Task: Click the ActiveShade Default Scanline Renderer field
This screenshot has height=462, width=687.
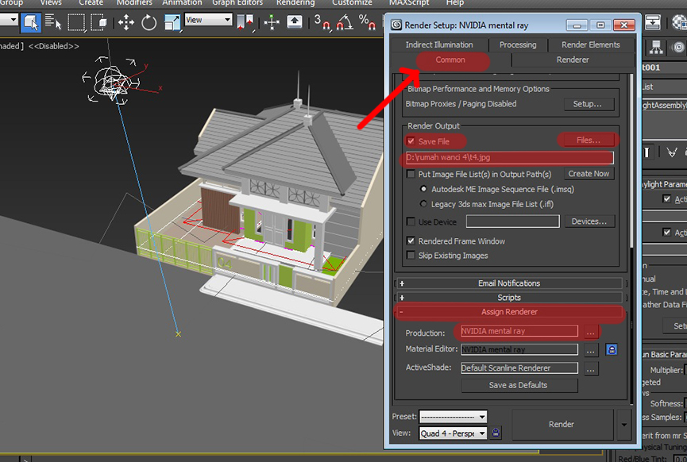Action: point(519,368)
